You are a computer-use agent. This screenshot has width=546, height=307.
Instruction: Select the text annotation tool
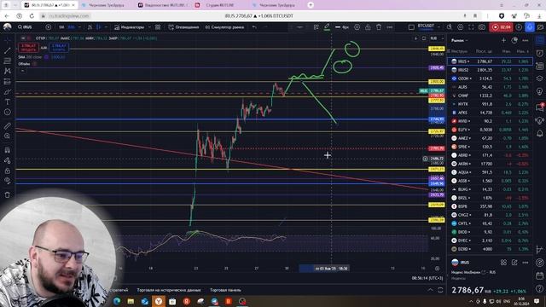coord(8,102)
